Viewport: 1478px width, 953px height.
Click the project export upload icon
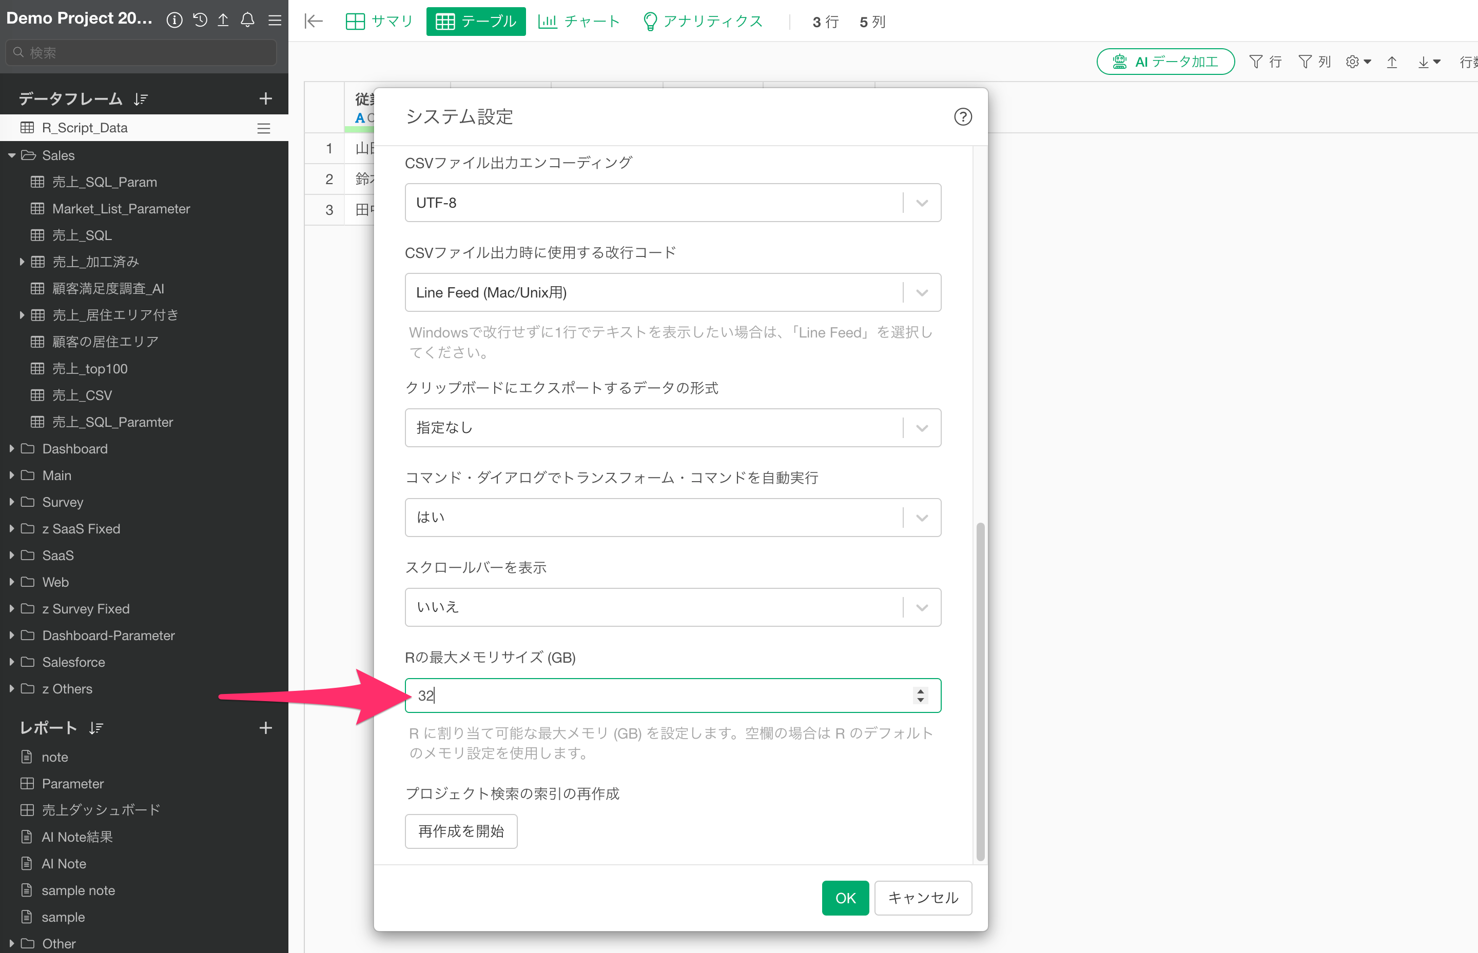click(x=223, y=20)
